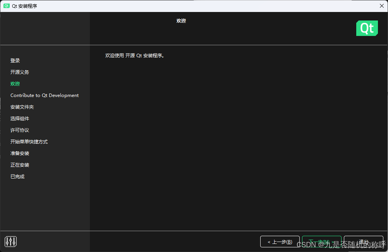
Task: Click the small Qt icon in title bar
Action: [7, 6]
